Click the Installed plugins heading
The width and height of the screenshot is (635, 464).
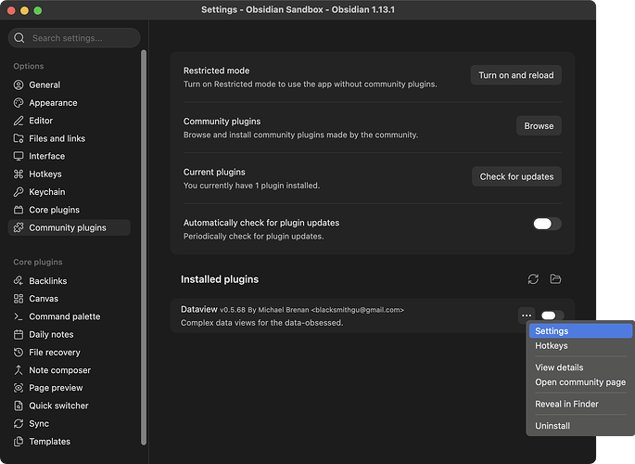[x=220, y=279]
